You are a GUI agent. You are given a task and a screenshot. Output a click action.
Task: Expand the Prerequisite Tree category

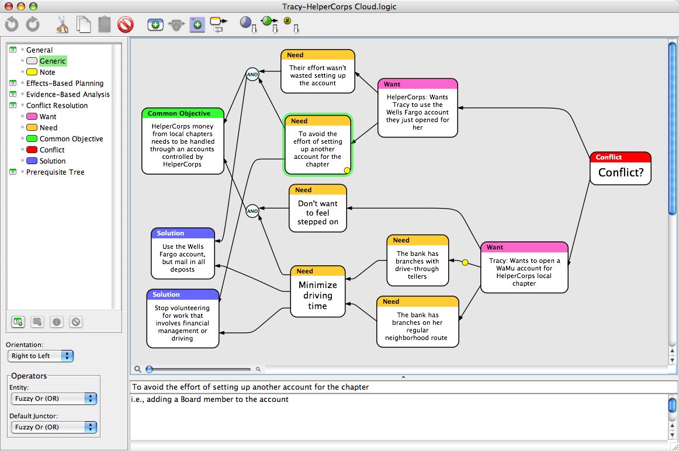click(13, 172)
